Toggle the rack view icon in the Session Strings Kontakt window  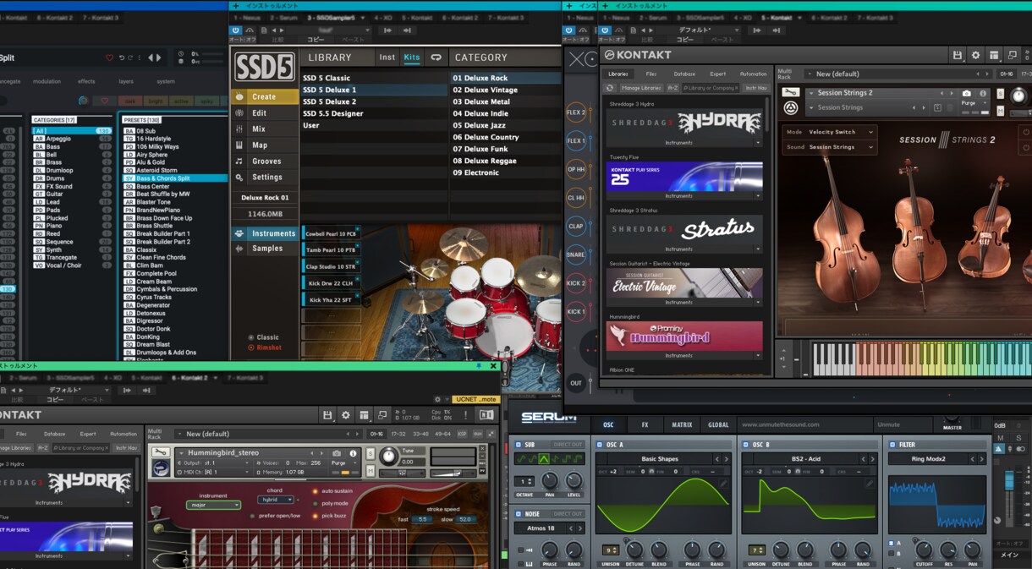point(994,55)
